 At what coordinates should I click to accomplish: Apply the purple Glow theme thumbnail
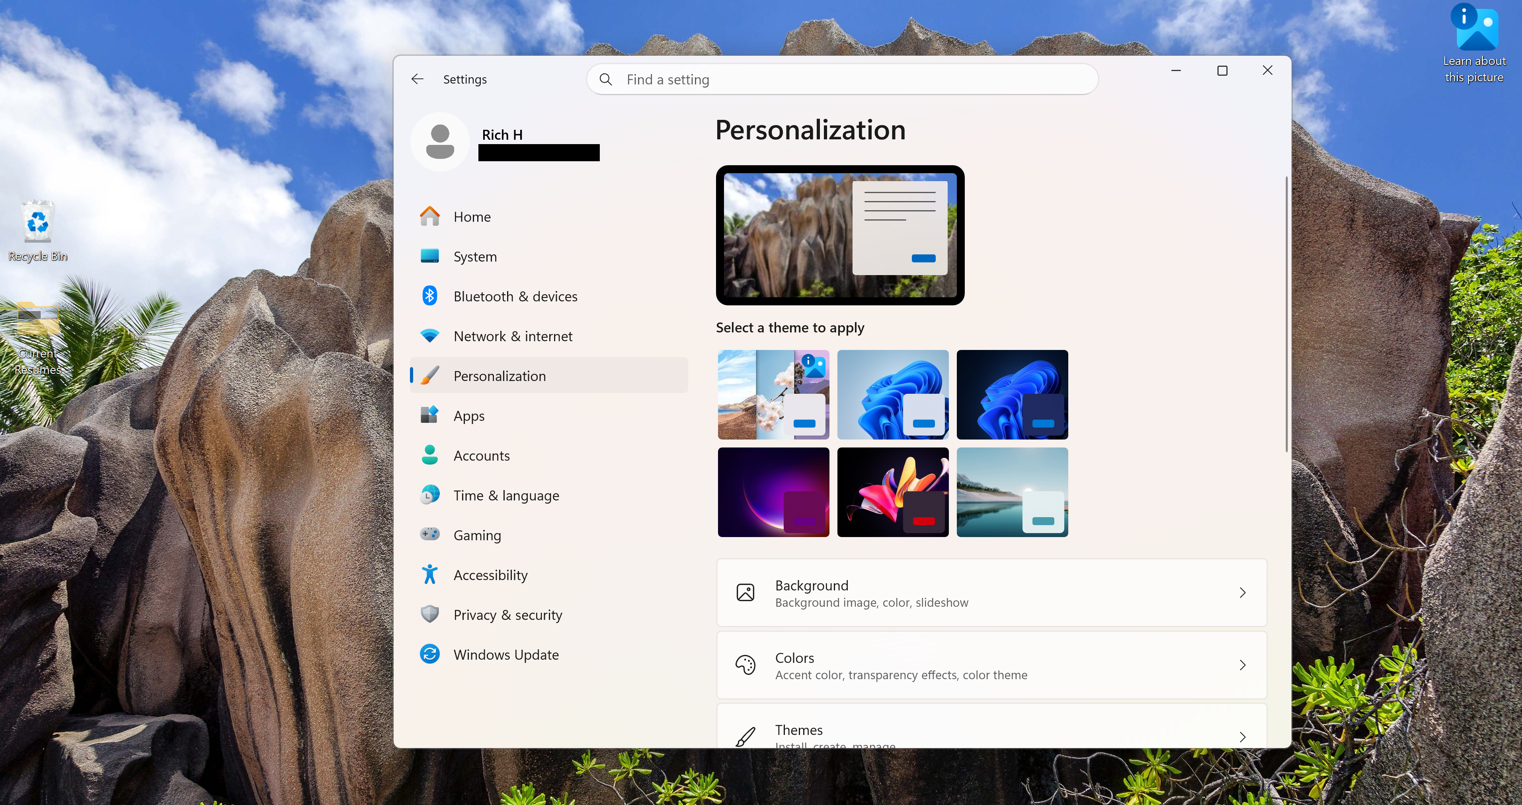click(773, 492)
